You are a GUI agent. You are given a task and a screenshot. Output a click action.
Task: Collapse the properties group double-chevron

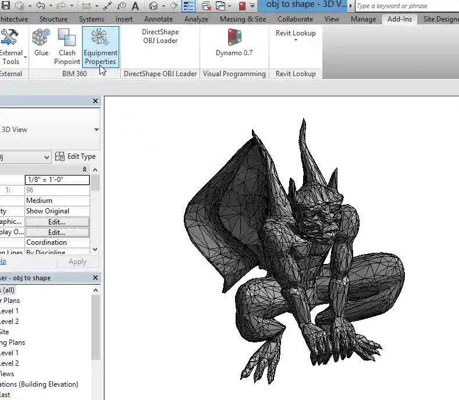85,169
